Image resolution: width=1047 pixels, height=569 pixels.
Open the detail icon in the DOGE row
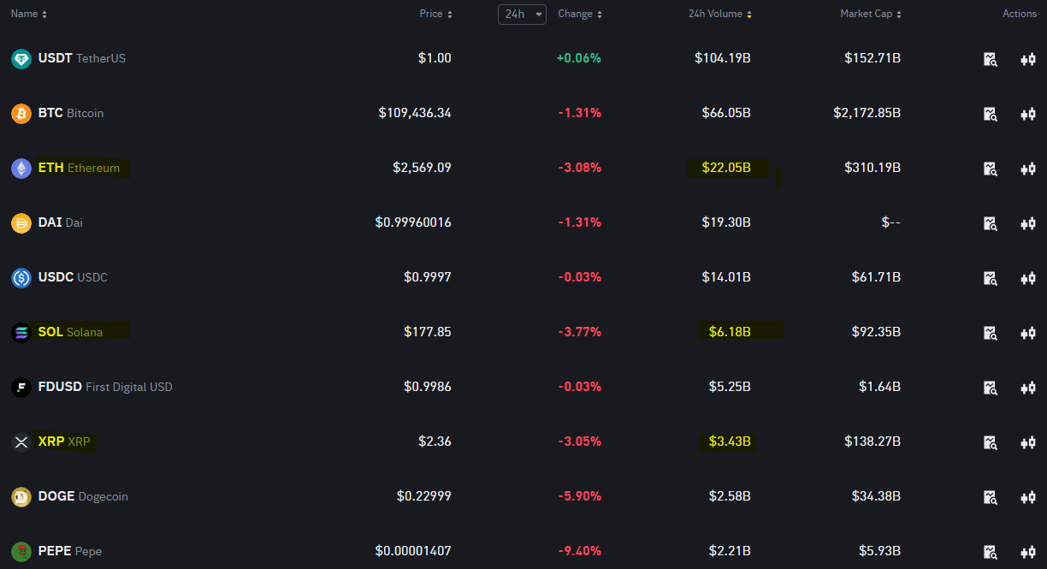click(991, 497)
